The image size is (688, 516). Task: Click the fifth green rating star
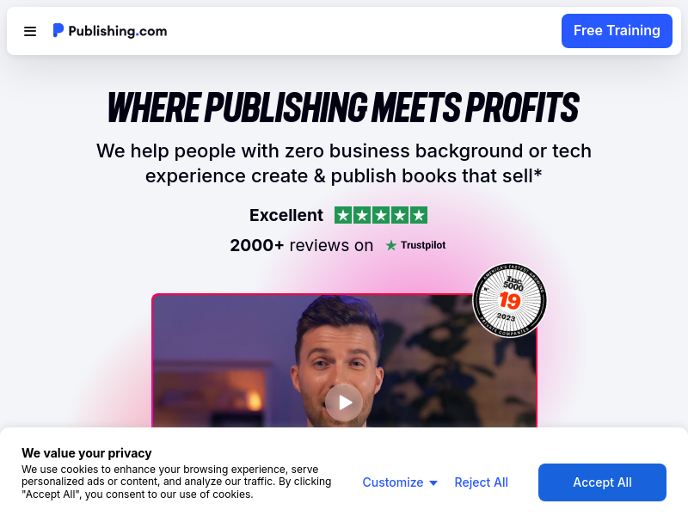419,215
